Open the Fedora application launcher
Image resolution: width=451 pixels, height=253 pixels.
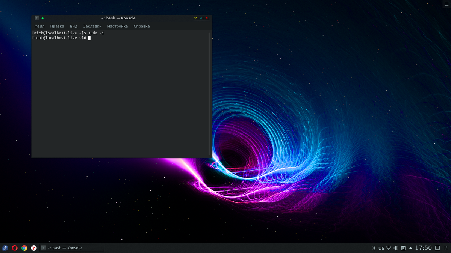[5, 248]
